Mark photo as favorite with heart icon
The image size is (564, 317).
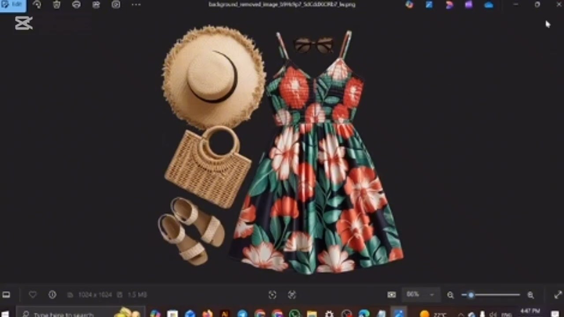tap(33, 295)
